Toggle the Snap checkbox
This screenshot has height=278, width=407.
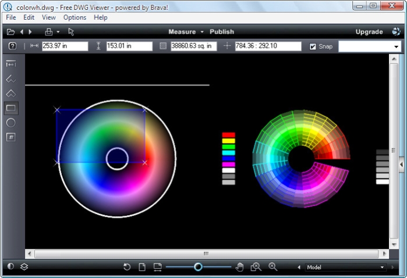[x=313, y=47]
